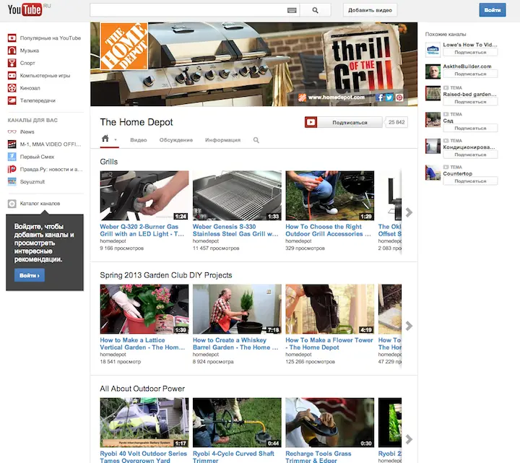Viewport: 520px width, 463px height.
Task: Show next videos in Grills row
Action: [409, 212]
